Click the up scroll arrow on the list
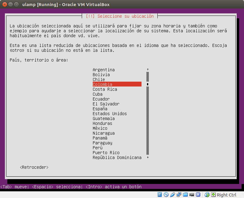Image resolution: width=244 pixels, height=198 pixels. coord(147,69)
